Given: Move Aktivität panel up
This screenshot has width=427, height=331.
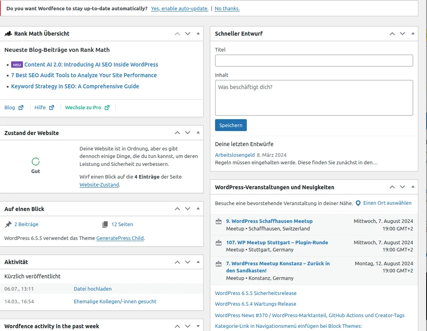Looking at the screenshot, I should (x=177, y=262).
